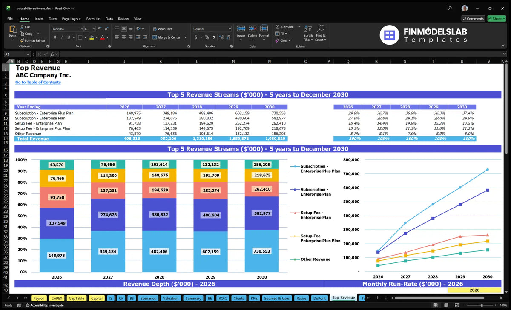Click Decrease Decimal icon
This screenshot has height=310, width=511.
[x=228, y=37]
